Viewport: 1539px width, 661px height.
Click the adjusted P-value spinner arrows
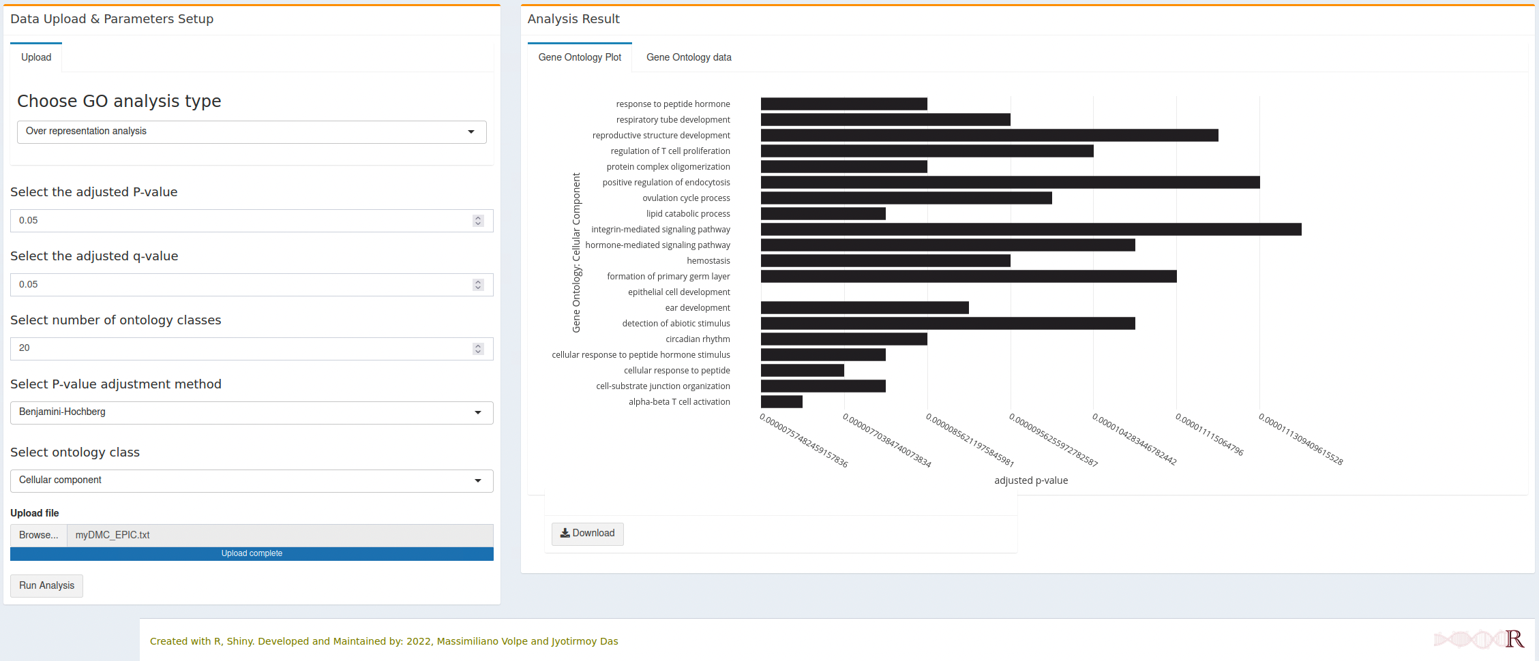[478, 221]
